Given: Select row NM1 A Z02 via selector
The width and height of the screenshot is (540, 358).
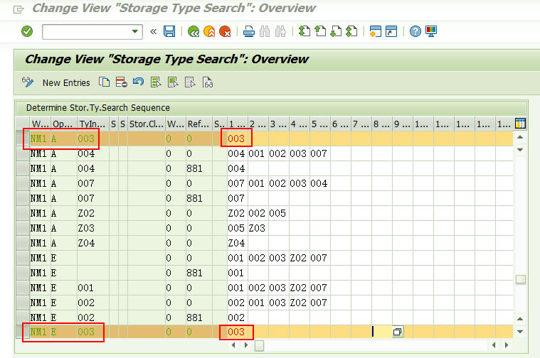Looking at the screenshot, I should 23,214.
